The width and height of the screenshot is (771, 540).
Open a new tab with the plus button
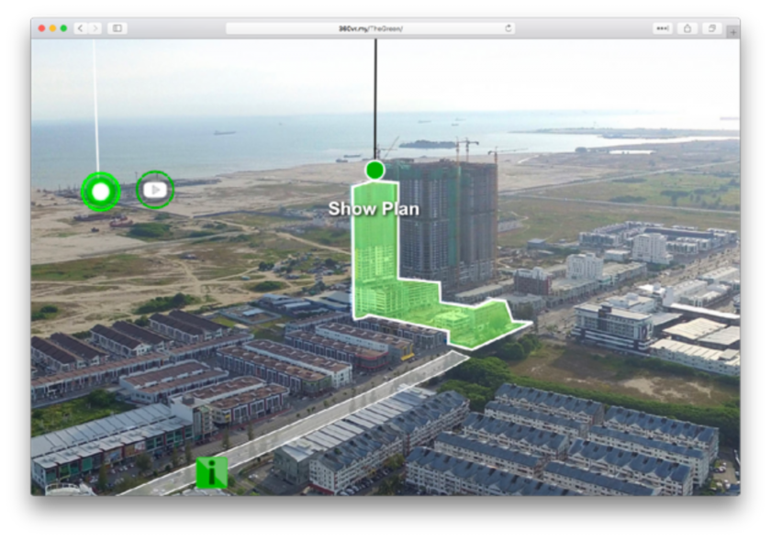732,32
